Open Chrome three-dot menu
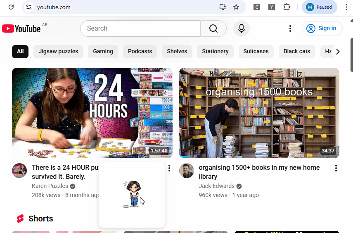Viewport: 353px width, 233px height. click(346, 7)
